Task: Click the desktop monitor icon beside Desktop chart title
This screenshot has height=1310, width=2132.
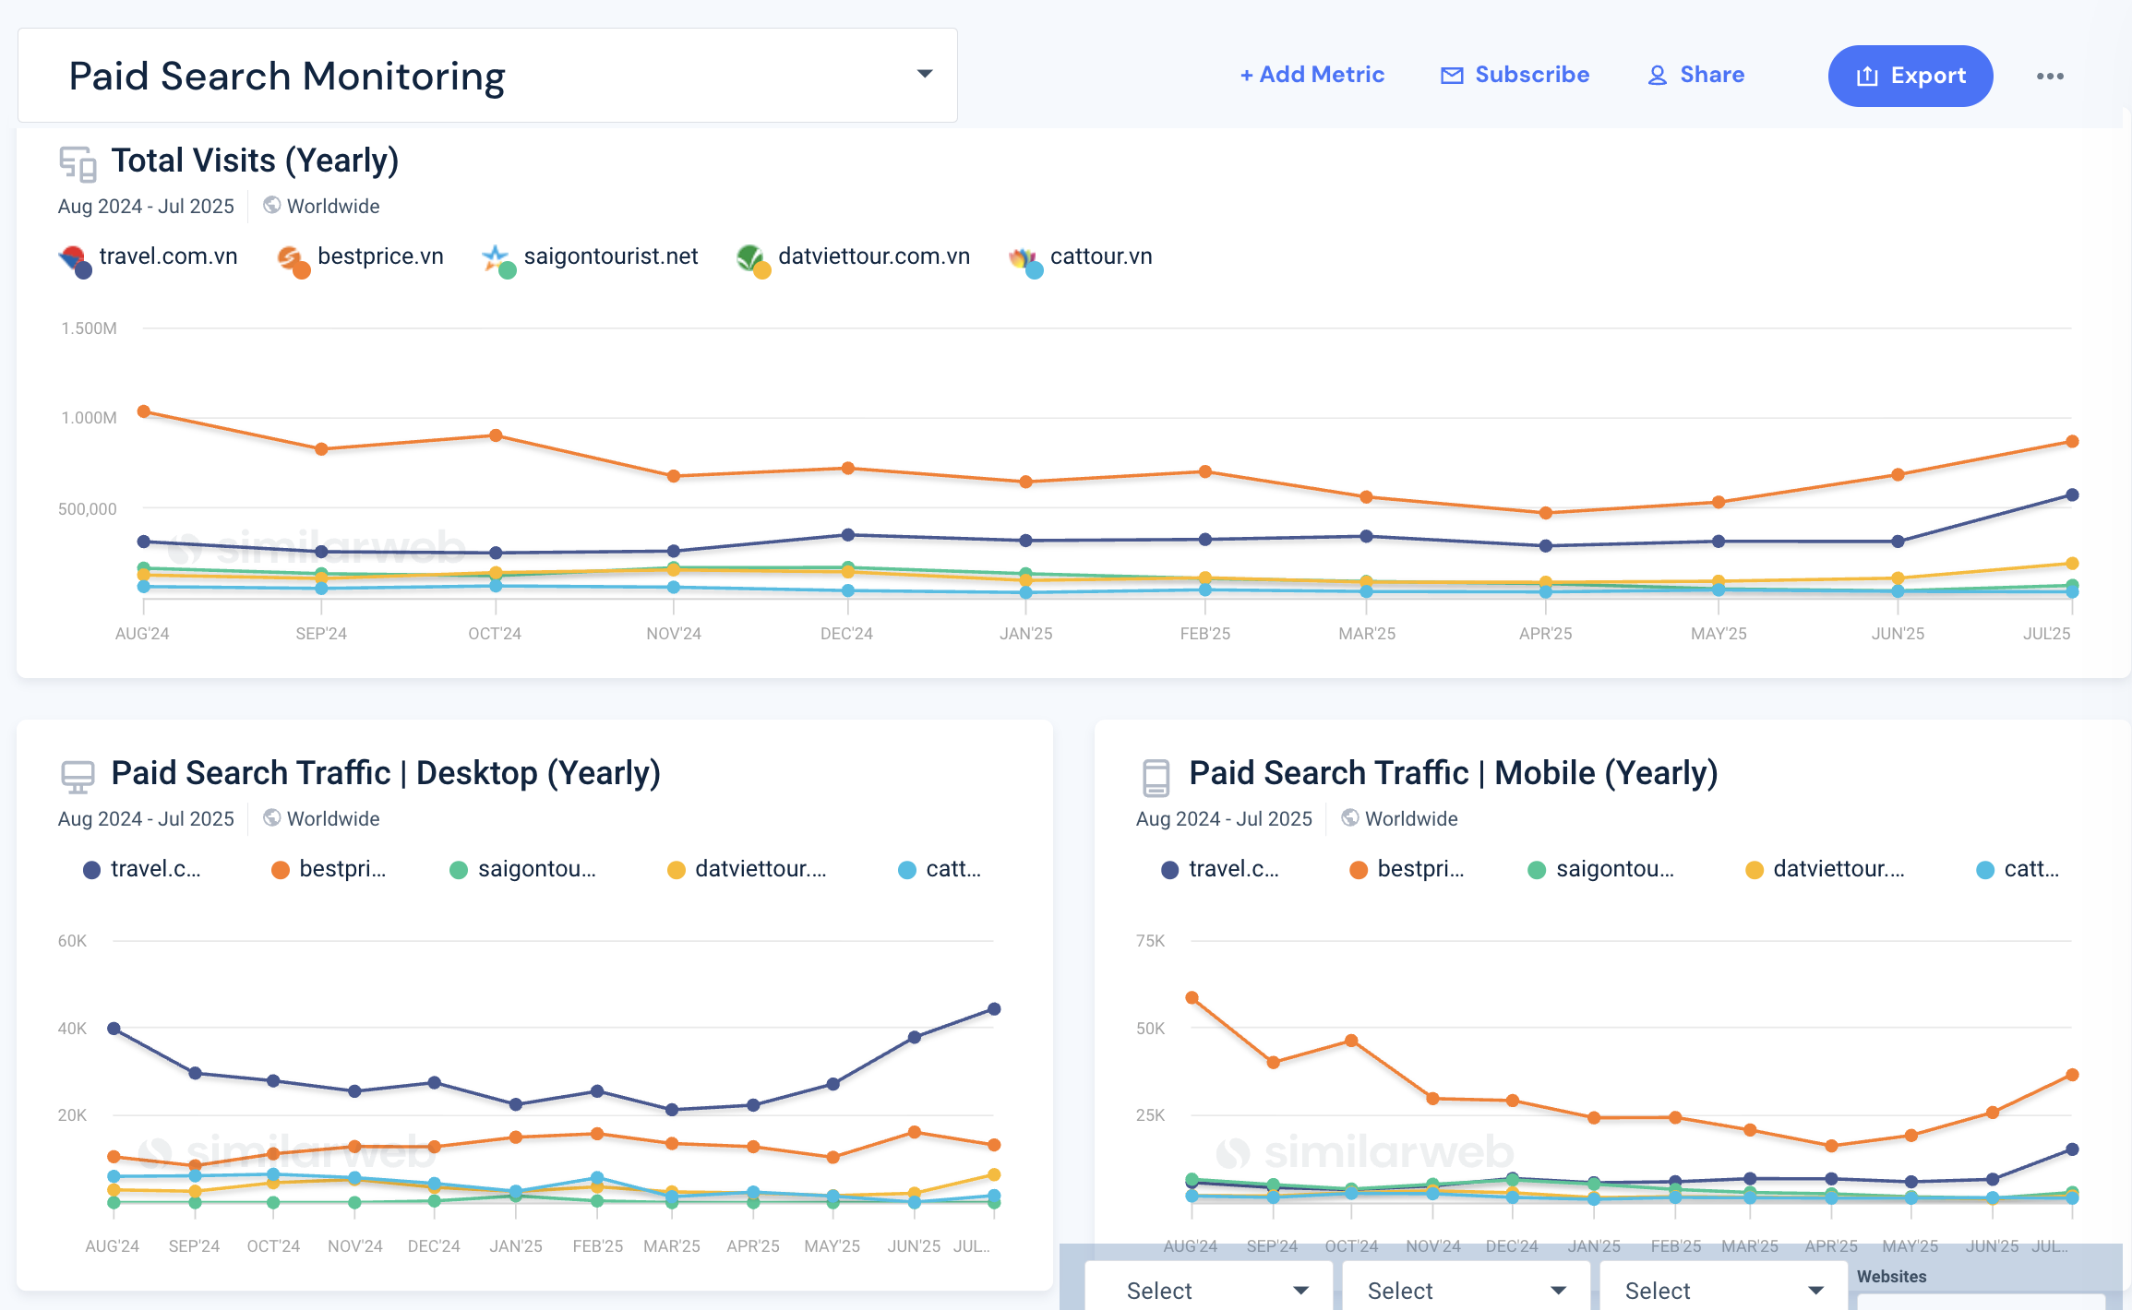Action: click(78, 777)
